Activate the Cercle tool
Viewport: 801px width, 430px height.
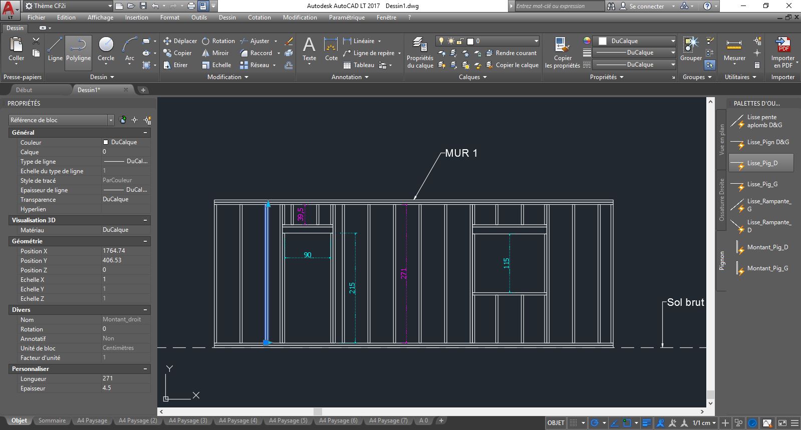click(x=106, y=50)
